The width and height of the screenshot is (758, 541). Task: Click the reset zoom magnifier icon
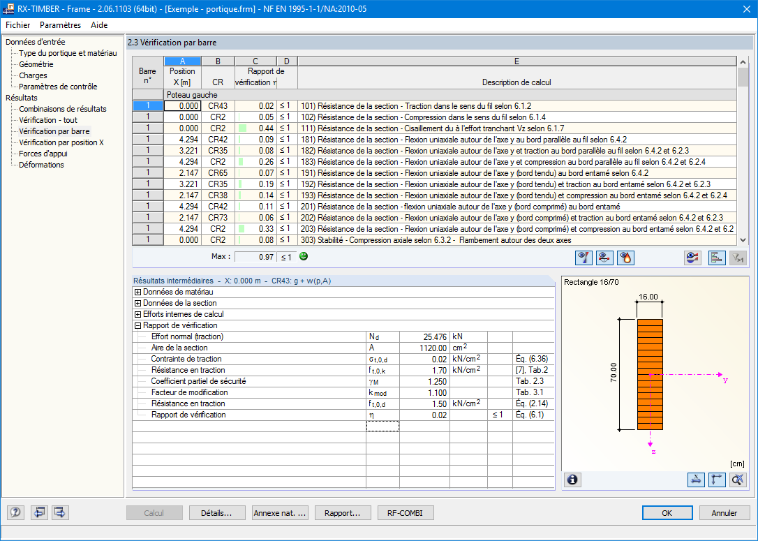pos(738,480)
